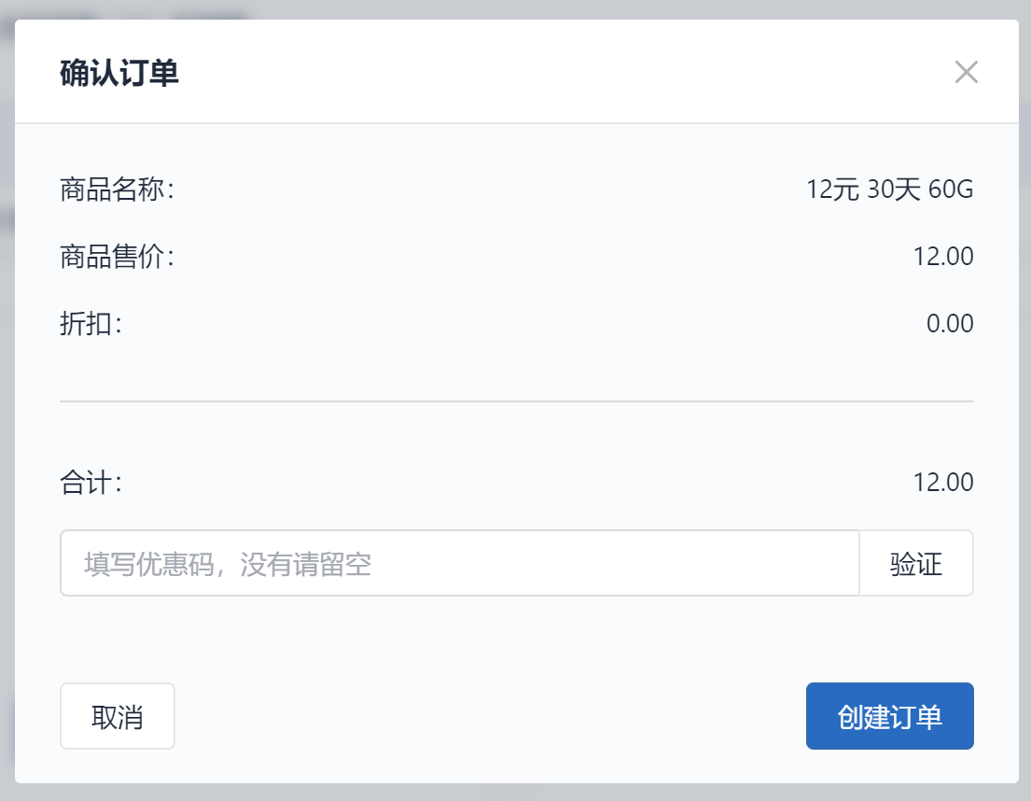The width and height of the screenshot is (1031, 801).
Task: Close the 确认订单 dialog with X icon
Action: [966, 72]
